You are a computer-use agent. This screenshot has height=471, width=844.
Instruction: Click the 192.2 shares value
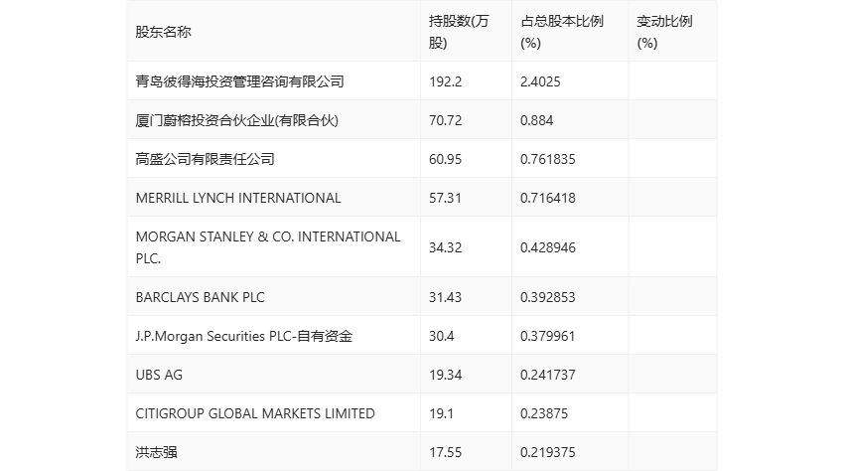445,81
